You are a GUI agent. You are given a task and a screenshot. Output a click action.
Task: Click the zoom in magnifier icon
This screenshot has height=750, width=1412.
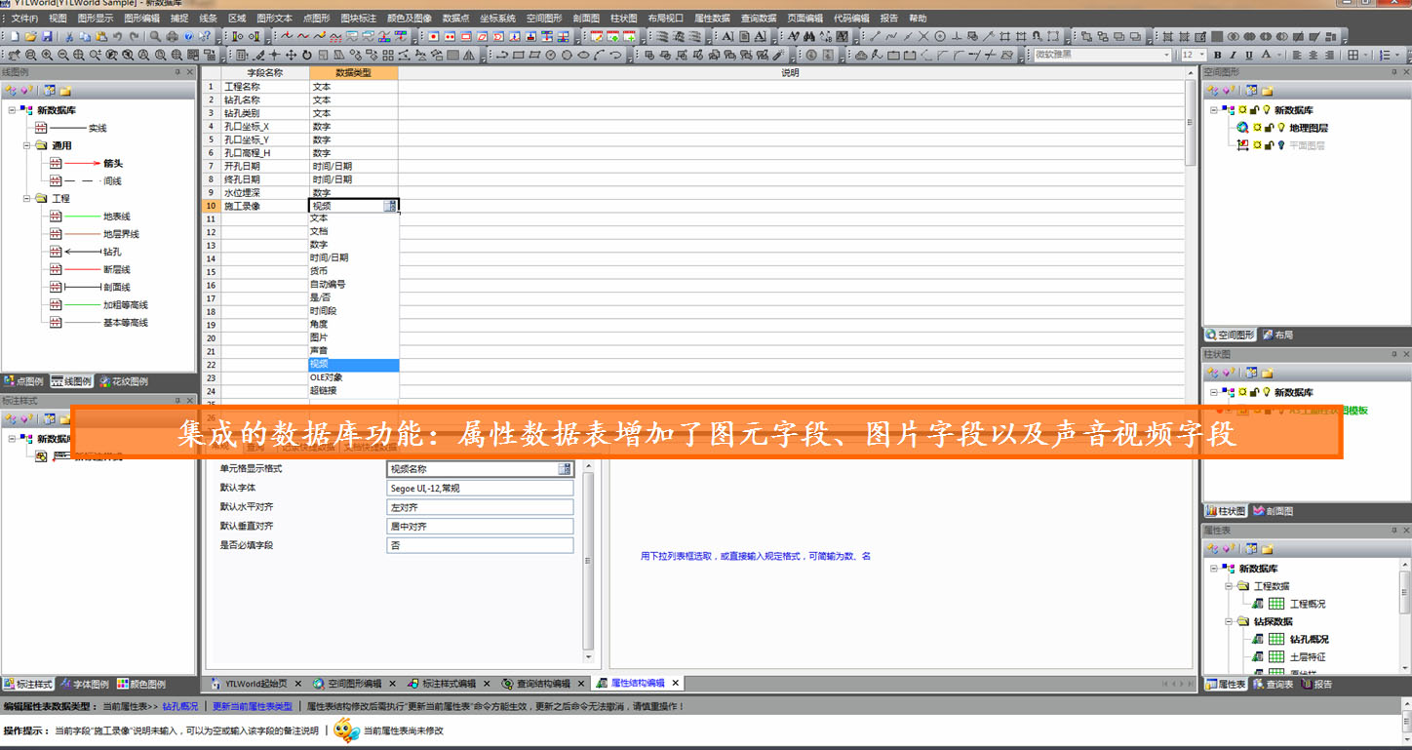click(47, 56)
